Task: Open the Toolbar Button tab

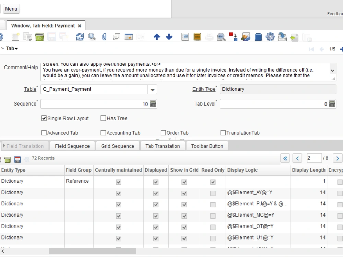Action: pos(207,146)
